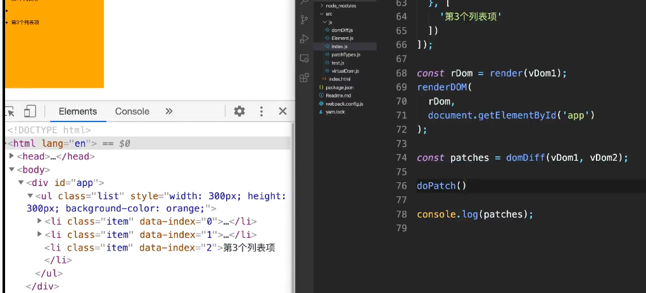This screenshot has height=293, width=646.
Task: Collapse the div id app node
Action: pos(21,182)
